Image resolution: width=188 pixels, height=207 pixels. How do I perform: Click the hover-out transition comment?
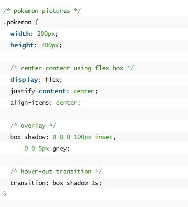[x=56, y=172]
